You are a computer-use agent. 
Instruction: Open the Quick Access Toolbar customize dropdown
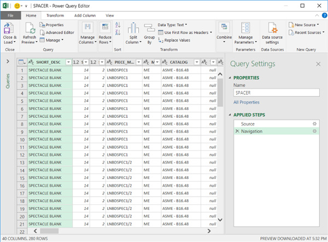click(x=26, y=6)
